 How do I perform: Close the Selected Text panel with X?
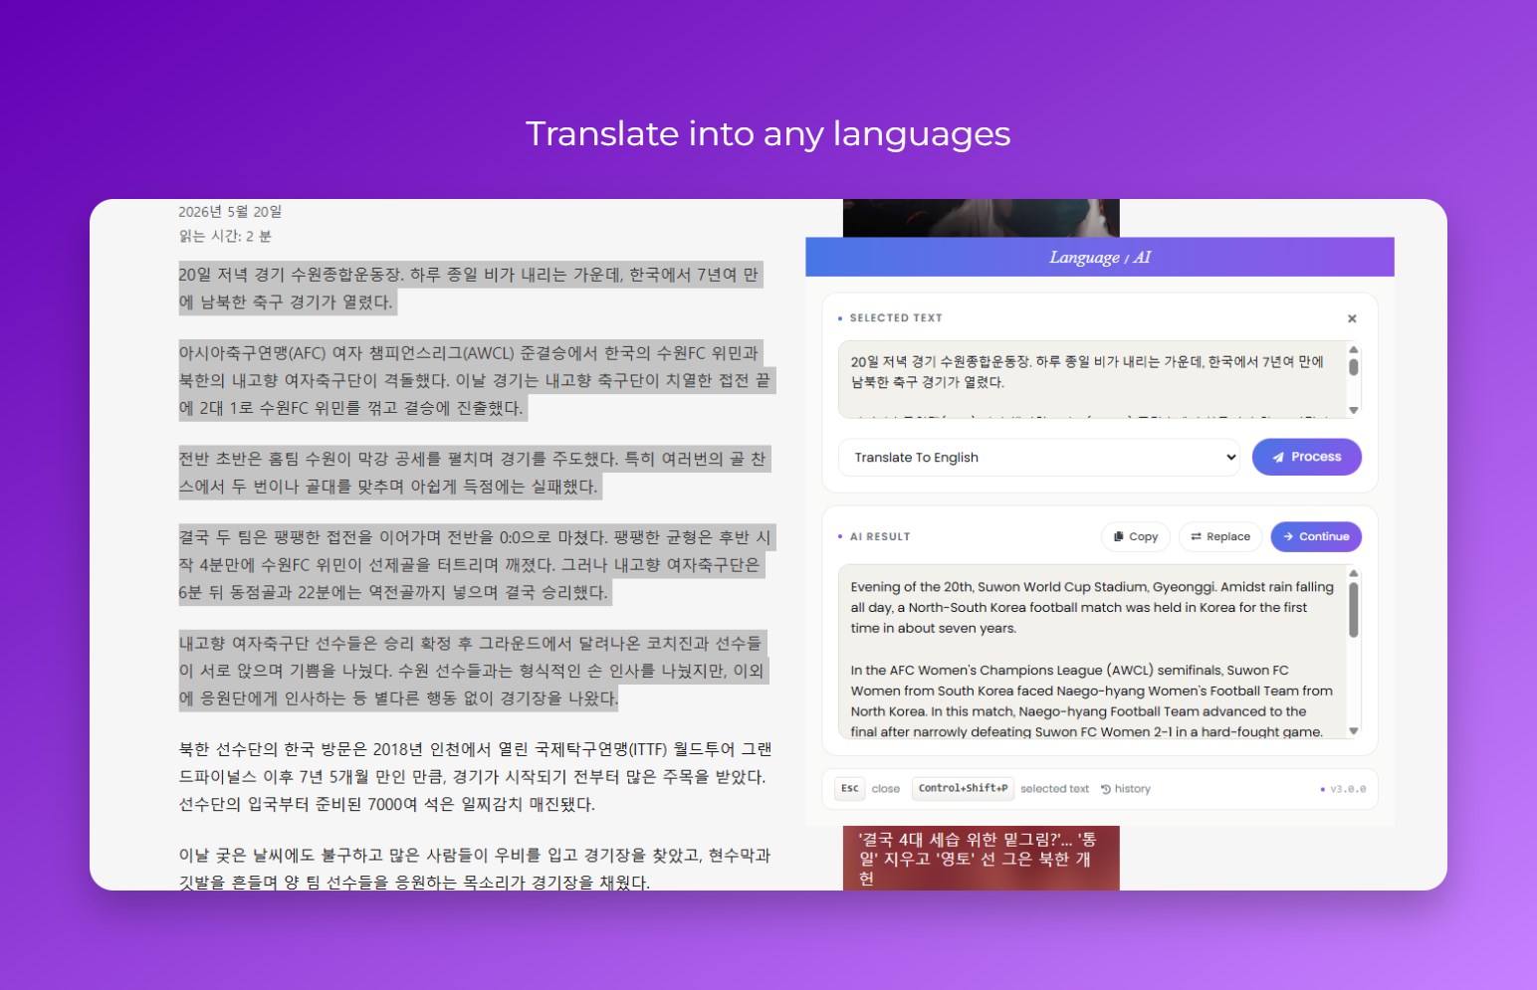point(1352,318)
